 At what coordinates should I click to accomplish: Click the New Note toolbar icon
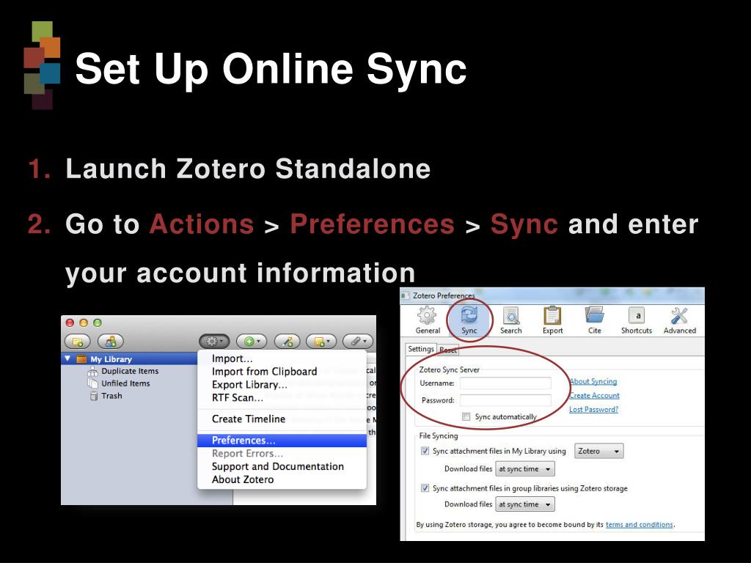(x=321, y=342)
